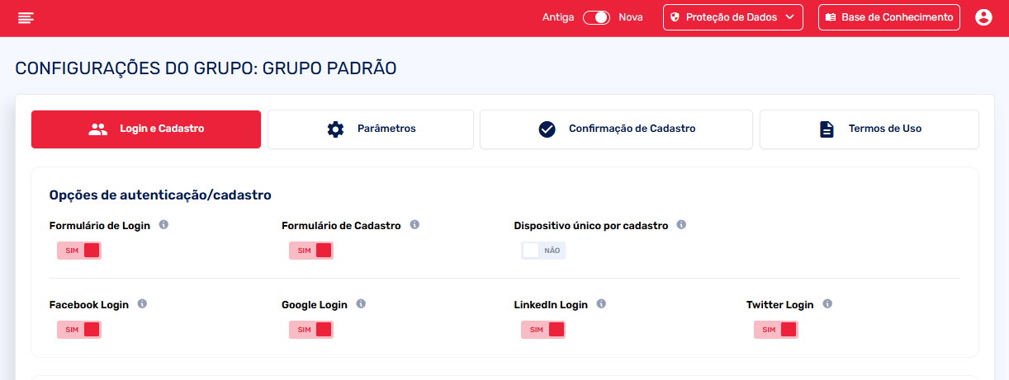
Task: Open the Confirmação de Cadastro tab
Action: tap(616, 129)
